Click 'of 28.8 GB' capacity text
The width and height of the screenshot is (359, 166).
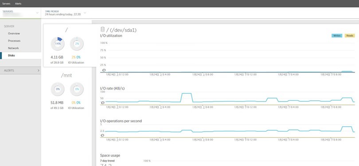[57, 63]
